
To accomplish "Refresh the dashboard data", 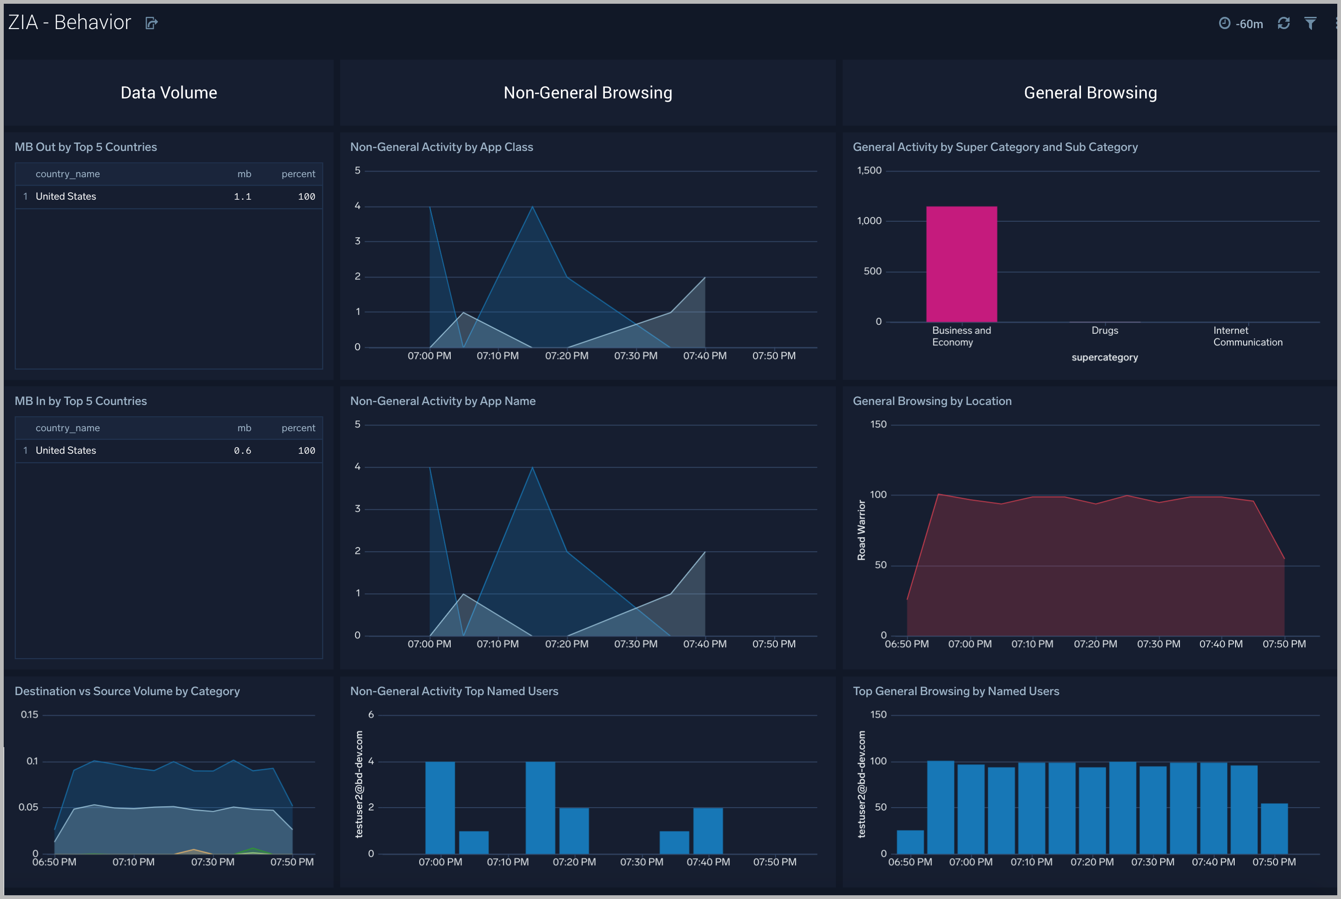I will click(1284, 23).
